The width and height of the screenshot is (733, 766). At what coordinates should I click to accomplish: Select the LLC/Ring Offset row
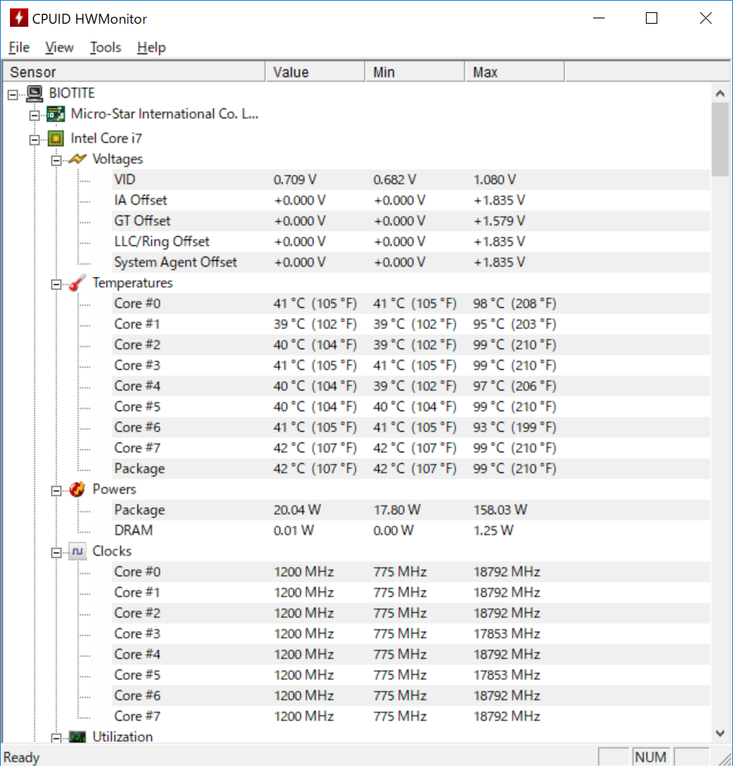(x=410, y=242)
